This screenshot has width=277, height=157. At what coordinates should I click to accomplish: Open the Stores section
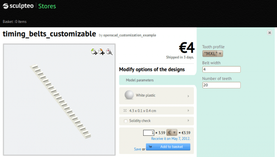click(47, 6)
